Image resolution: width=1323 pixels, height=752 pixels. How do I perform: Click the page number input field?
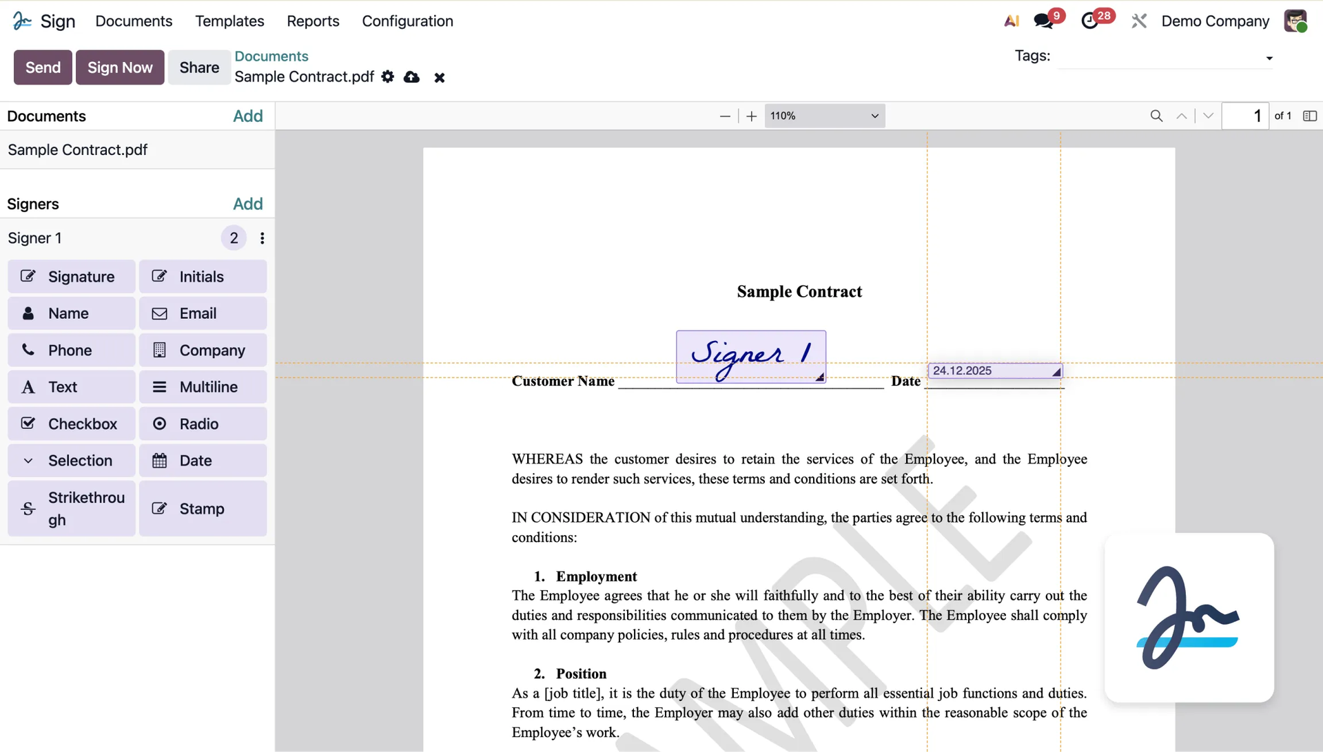(1245, 116)
